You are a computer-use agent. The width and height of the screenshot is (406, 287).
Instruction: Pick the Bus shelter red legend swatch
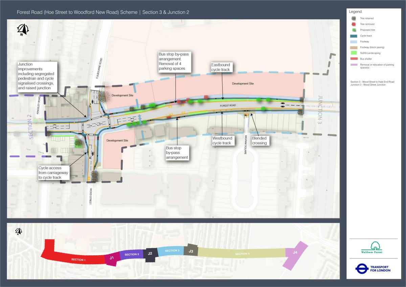tap(353, 59)
